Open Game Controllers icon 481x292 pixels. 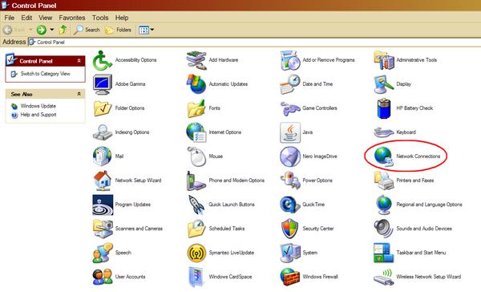click(x=290, y=108)
